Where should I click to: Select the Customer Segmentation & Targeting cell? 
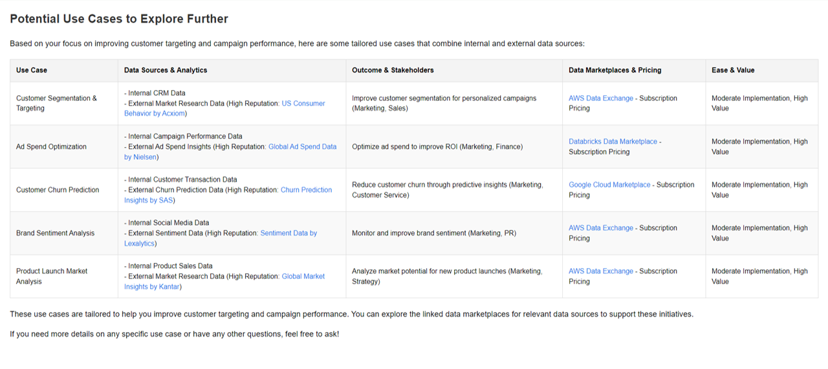click(x=63, y=104)
